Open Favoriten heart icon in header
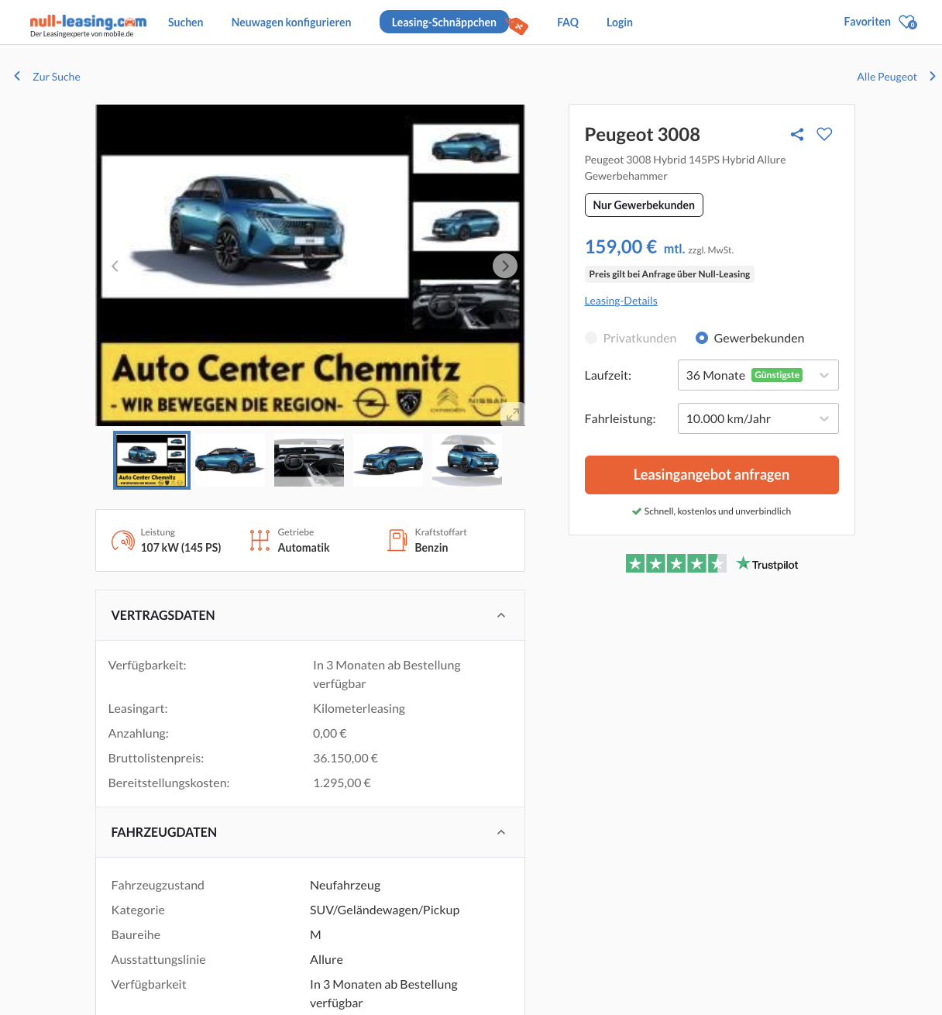The image size is (942, 1015). 907,22
